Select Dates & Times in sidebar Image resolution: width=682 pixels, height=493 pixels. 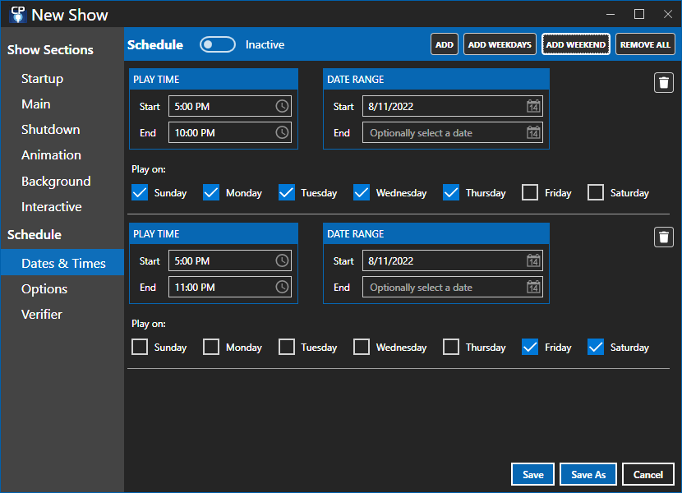[62, 263]
